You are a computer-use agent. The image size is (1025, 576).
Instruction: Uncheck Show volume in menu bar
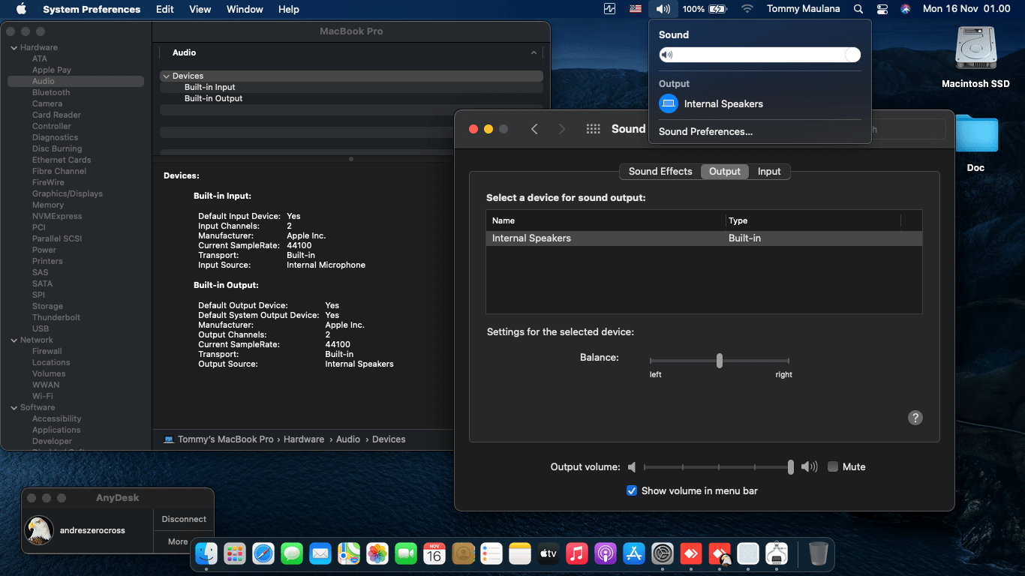point(632,490)
